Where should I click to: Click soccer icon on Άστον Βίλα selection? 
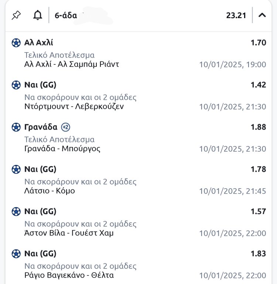[16, 212]
